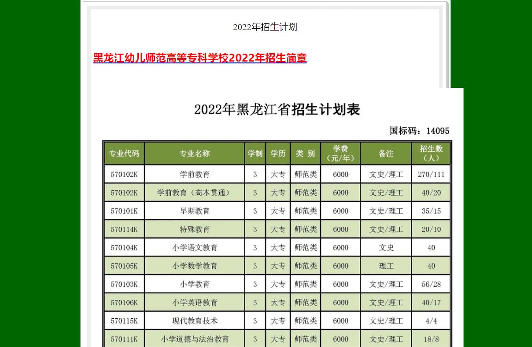The image size is (532, 347).
Task: Select the 学前教育（高本贯通） cell
Action: tap(194, 192)
